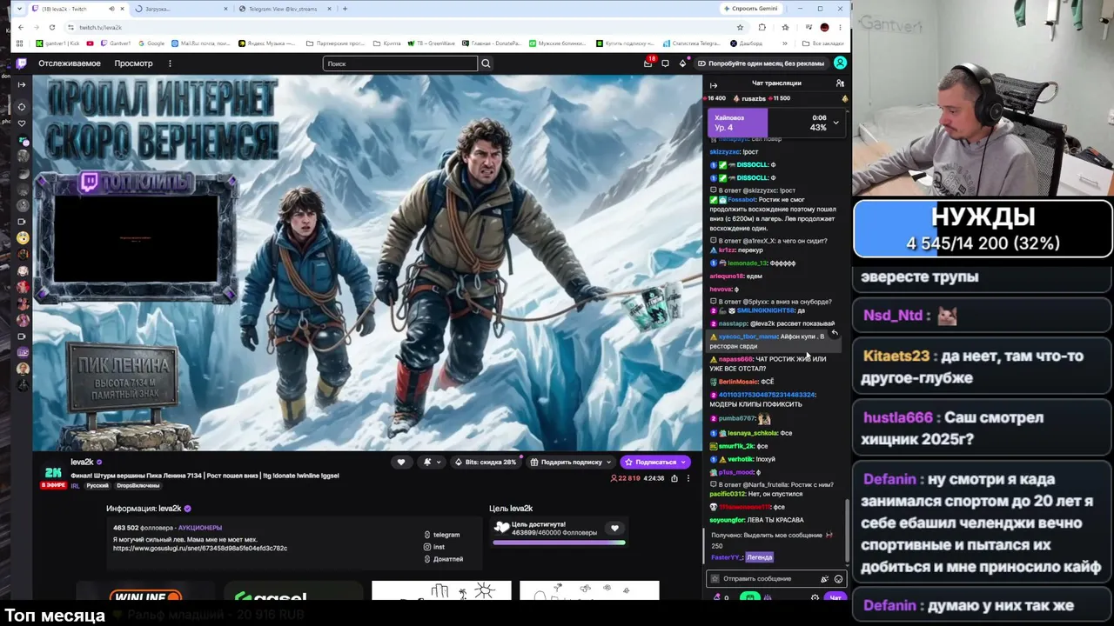Open the three-dot menu beside Просмотр
1114x626 pixels.
click(x=170, y=63)
